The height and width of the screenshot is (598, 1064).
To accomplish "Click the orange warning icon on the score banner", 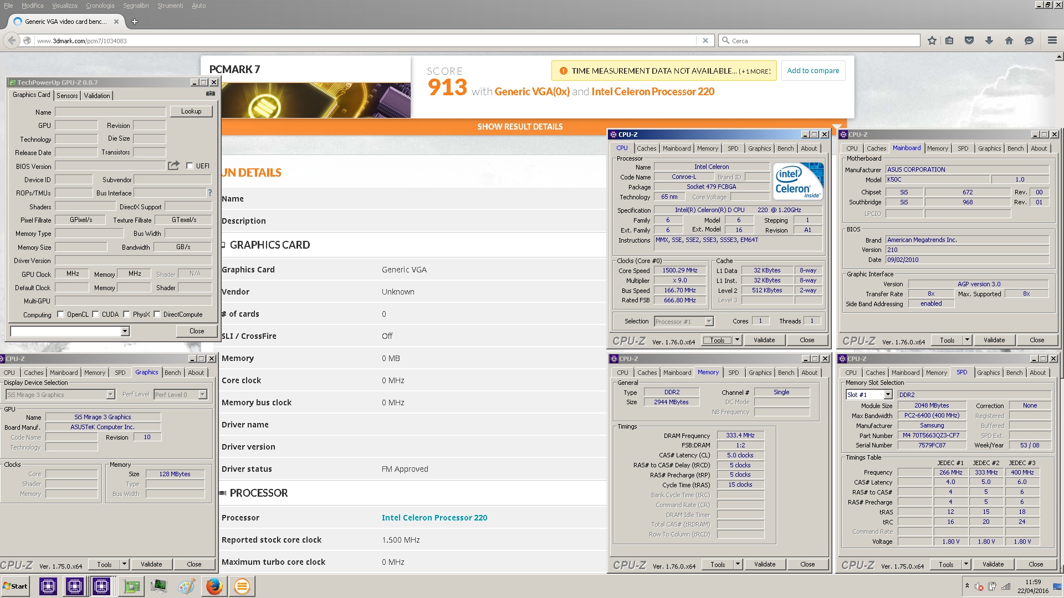I will 563,71.
